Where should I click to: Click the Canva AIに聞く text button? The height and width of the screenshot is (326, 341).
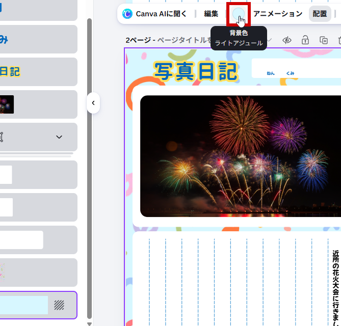(161, 14)
